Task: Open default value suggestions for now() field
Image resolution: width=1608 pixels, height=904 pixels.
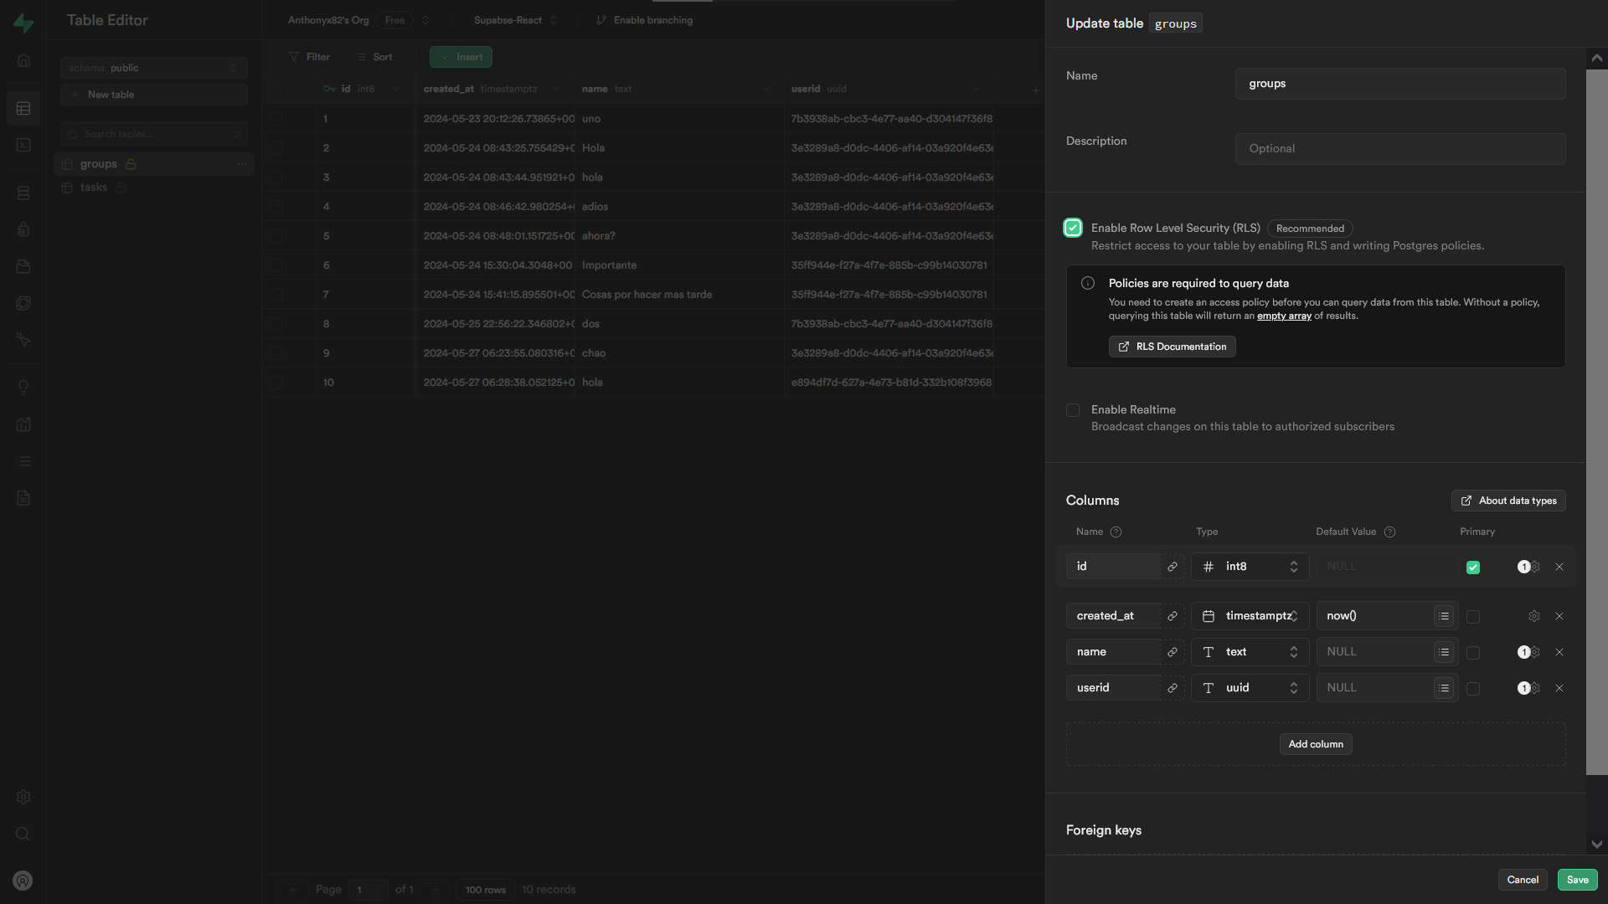Action: [x=1444, y=616]
